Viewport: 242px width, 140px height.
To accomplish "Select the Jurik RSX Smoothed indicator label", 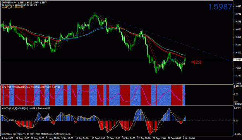I will coord(31,87).
